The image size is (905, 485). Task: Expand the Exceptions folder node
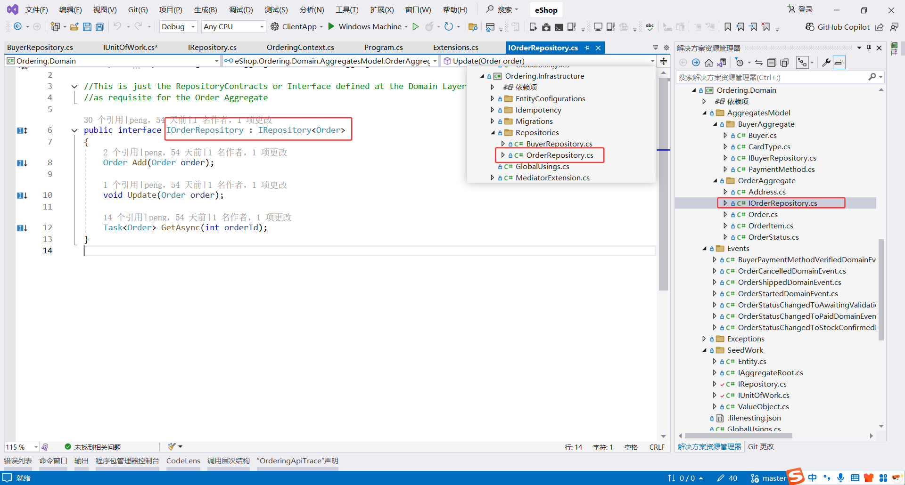(x=705, y=339)
